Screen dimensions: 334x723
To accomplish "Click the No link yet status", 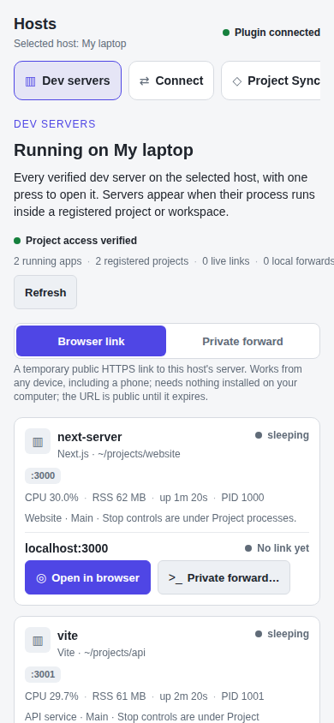I will 277,548.
